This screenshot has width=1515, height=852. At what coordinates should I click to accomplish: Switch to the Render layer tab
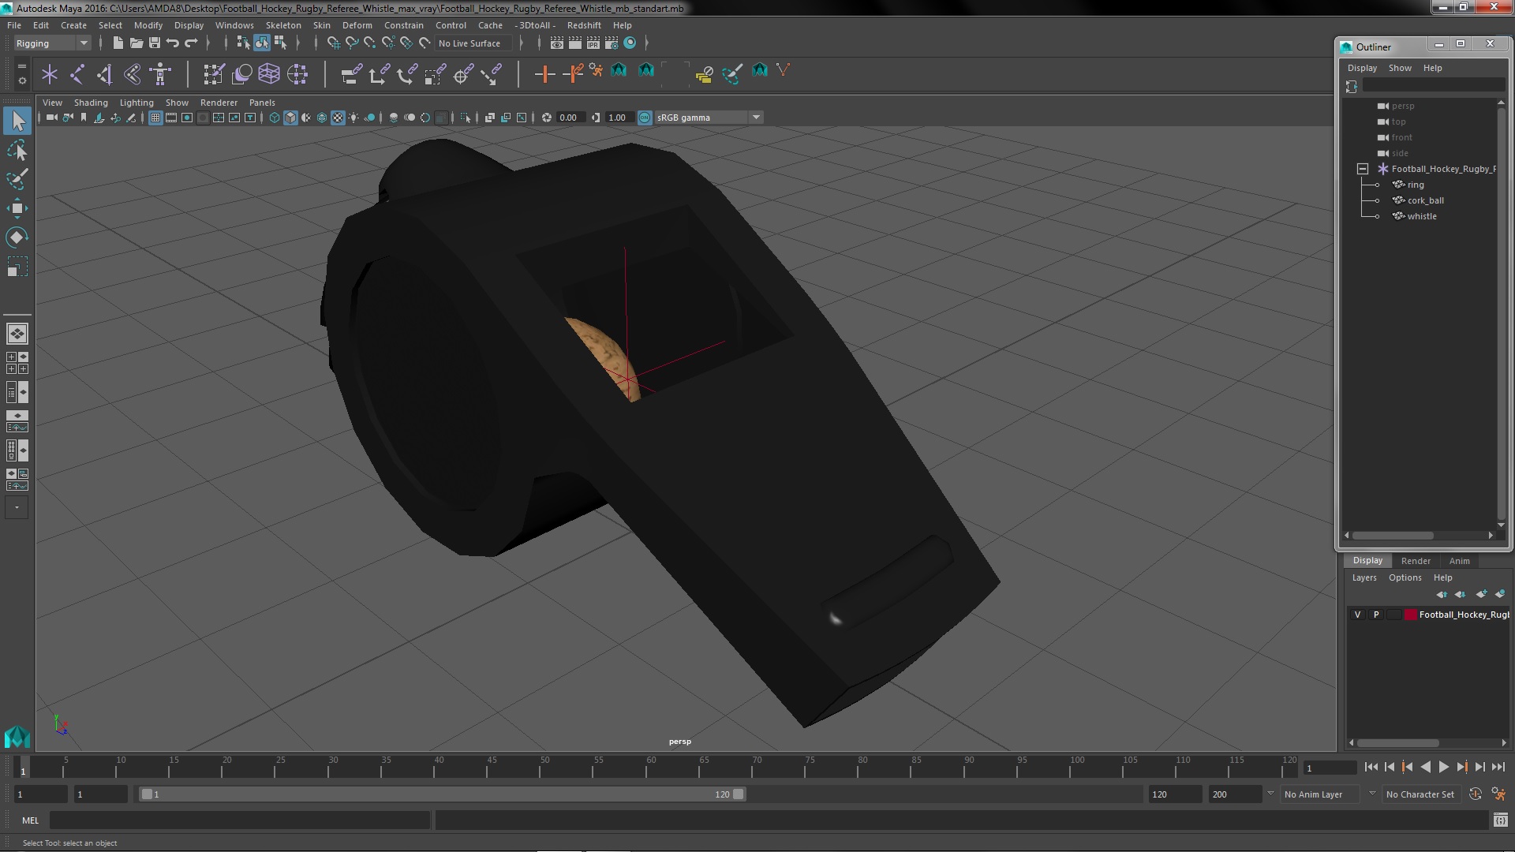[1416, 561]
